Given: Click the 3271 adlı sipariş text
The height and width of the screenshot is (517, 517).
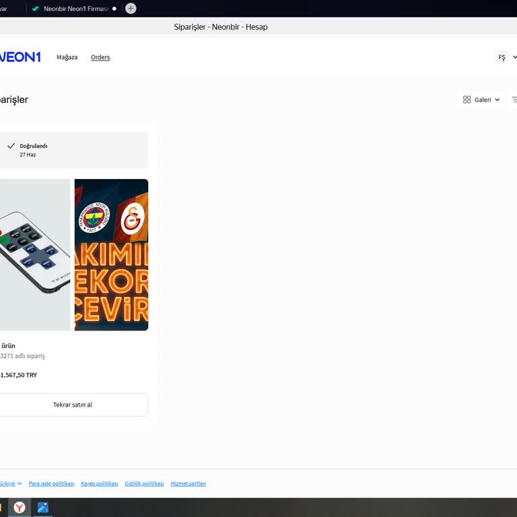Looking at the screenshot, I should (x=22, y=355).
